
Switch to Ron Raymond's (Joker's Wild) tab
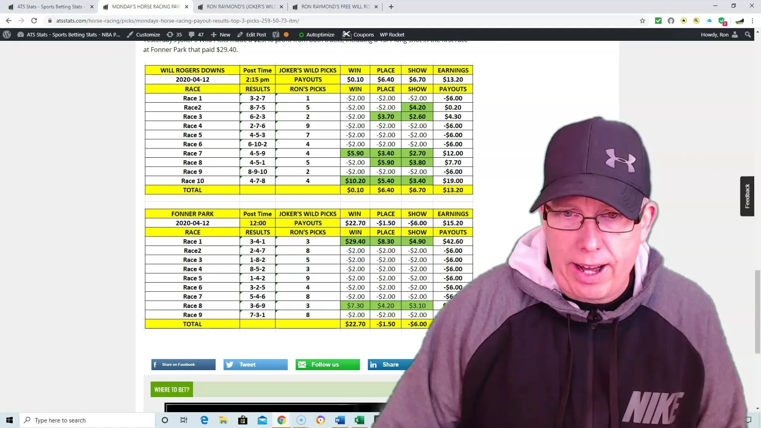(x=241, y=7)
